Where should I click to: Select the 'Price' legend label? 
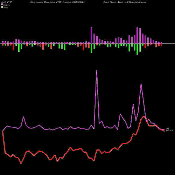(x=6, y=8)
